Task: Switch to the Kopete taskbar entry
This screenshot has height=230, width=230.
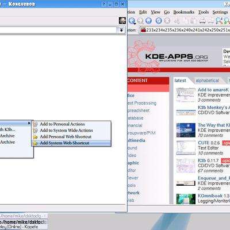Action: click(24, 227)
